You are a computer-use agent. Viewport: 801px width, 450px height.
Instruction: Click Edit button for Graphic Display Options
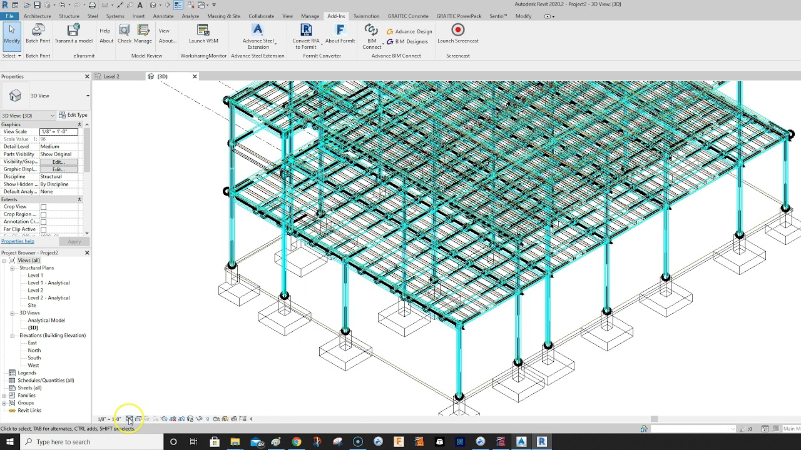59,169
